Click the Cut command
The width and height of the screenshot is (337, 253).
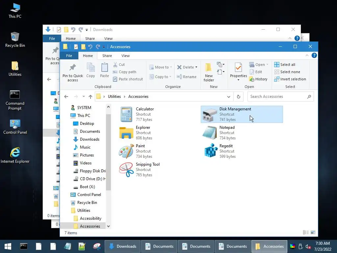(119, 65)
